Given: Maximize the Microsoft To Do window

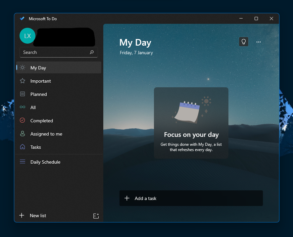Looking at the screenshot, I should coord(256,19).
